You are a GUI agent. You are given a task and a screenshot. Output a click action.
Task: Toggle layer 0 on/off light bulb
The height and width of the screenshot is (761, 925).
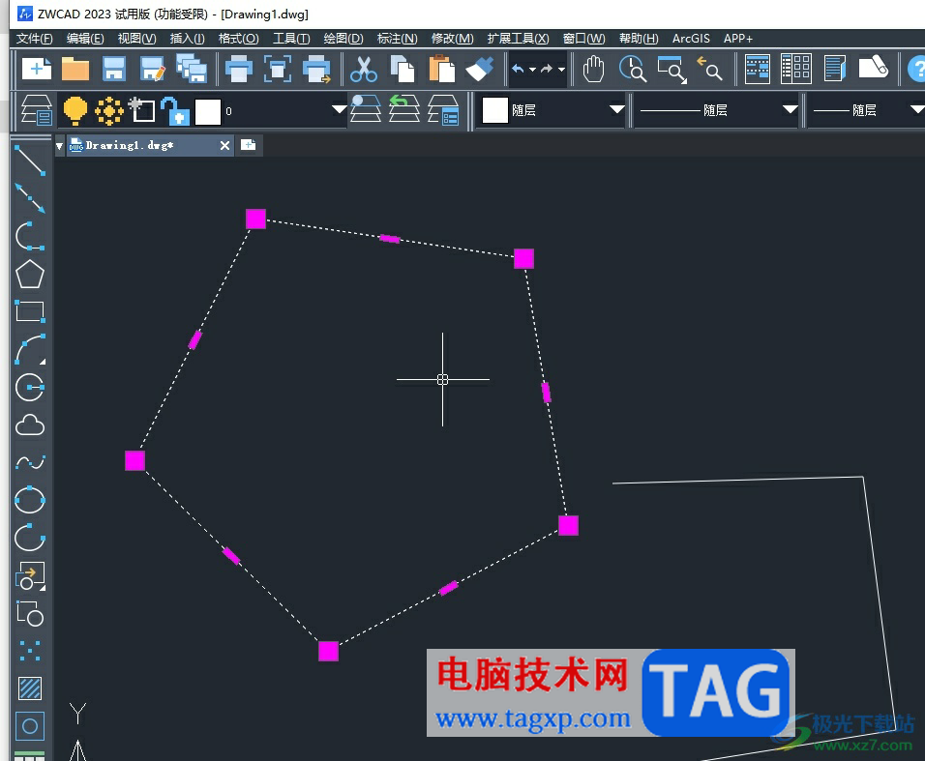[75, 110]
